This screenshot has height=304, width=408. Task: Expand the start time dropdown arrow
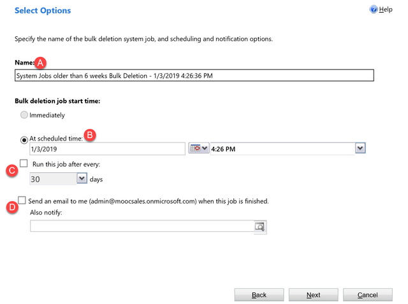(360, 148)
